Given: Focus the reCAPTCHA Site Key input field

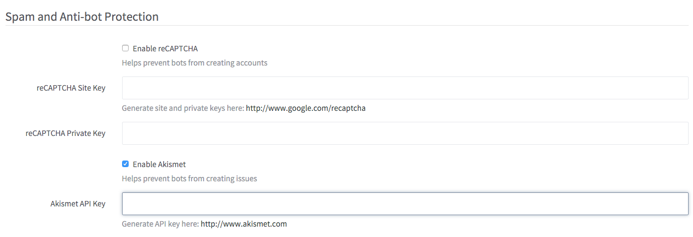Looking at the screenshot, I should pos(405,88).
